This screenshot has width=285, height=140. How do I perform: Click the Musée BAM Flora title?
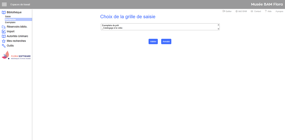coord(267,4)
